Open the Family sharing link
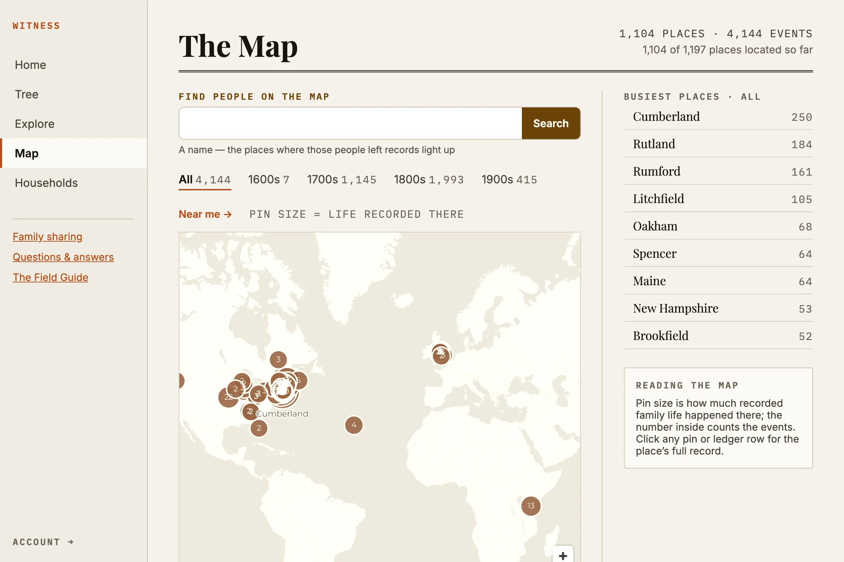 pyautogui.click(x=47, y=236)
